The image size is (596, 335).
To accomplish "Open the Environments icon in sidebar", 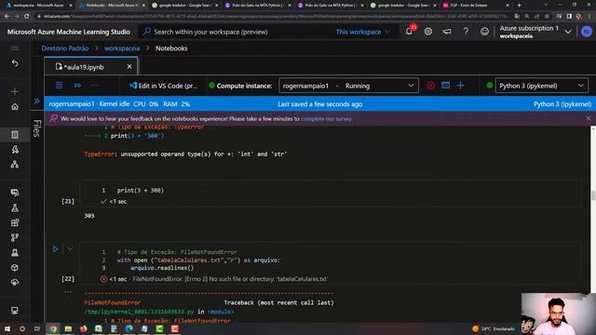I will [15, 252].
